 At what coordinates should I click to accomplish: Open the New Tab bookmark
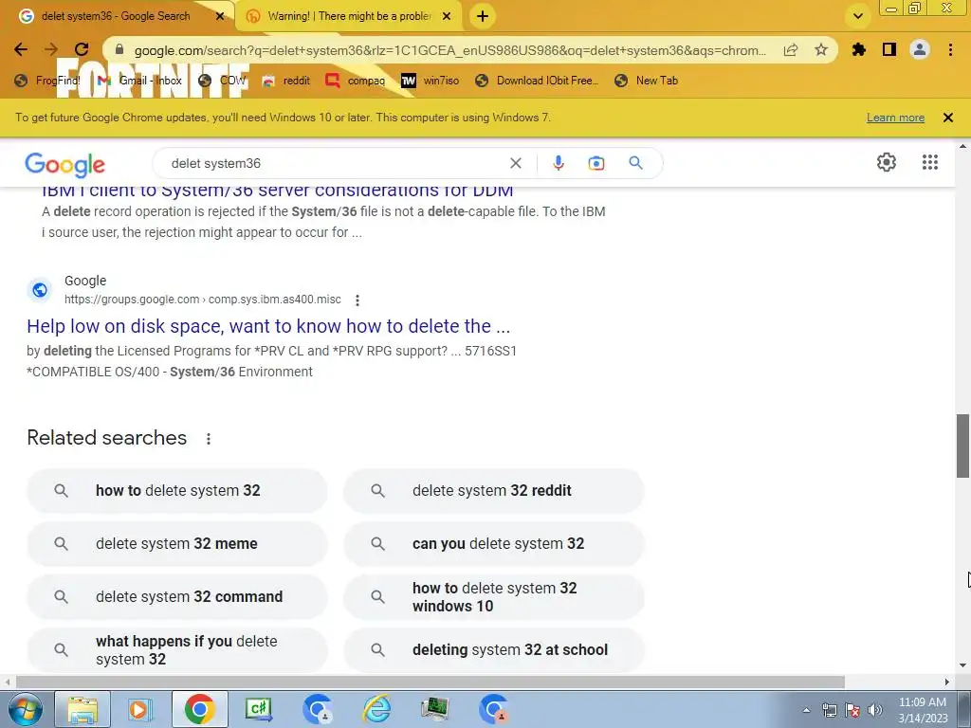[x=647, y=81]
